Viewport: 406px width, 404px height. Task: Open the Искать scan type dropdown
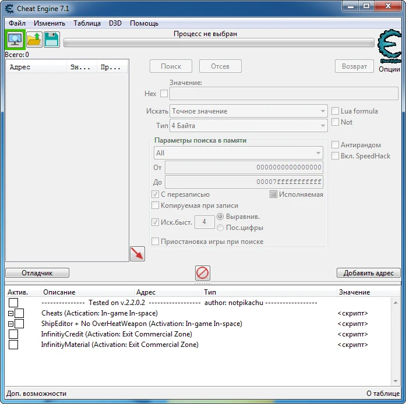click(249, 111)
